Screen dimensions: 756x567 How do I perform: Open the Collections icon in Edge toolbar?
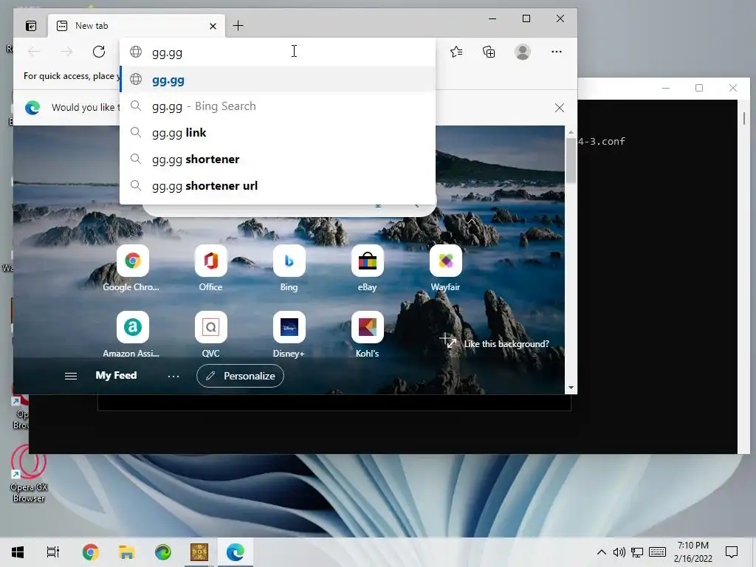489,52
